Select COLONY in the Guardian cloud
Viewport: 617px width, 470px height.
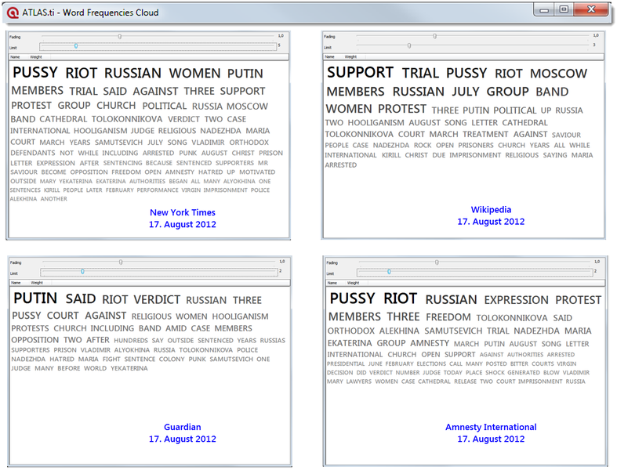(172, 359)
